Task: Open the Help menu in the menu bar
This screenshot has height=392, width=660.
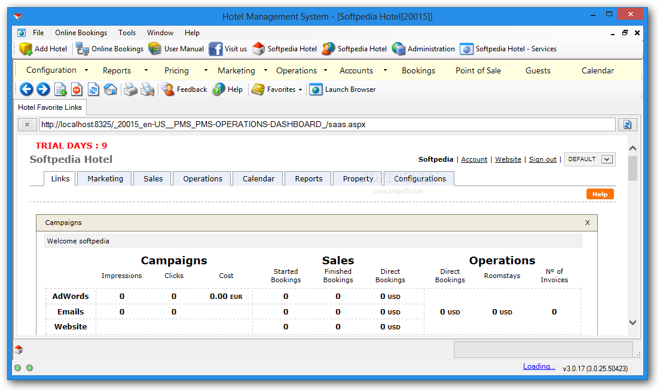Action: [192, 33]
